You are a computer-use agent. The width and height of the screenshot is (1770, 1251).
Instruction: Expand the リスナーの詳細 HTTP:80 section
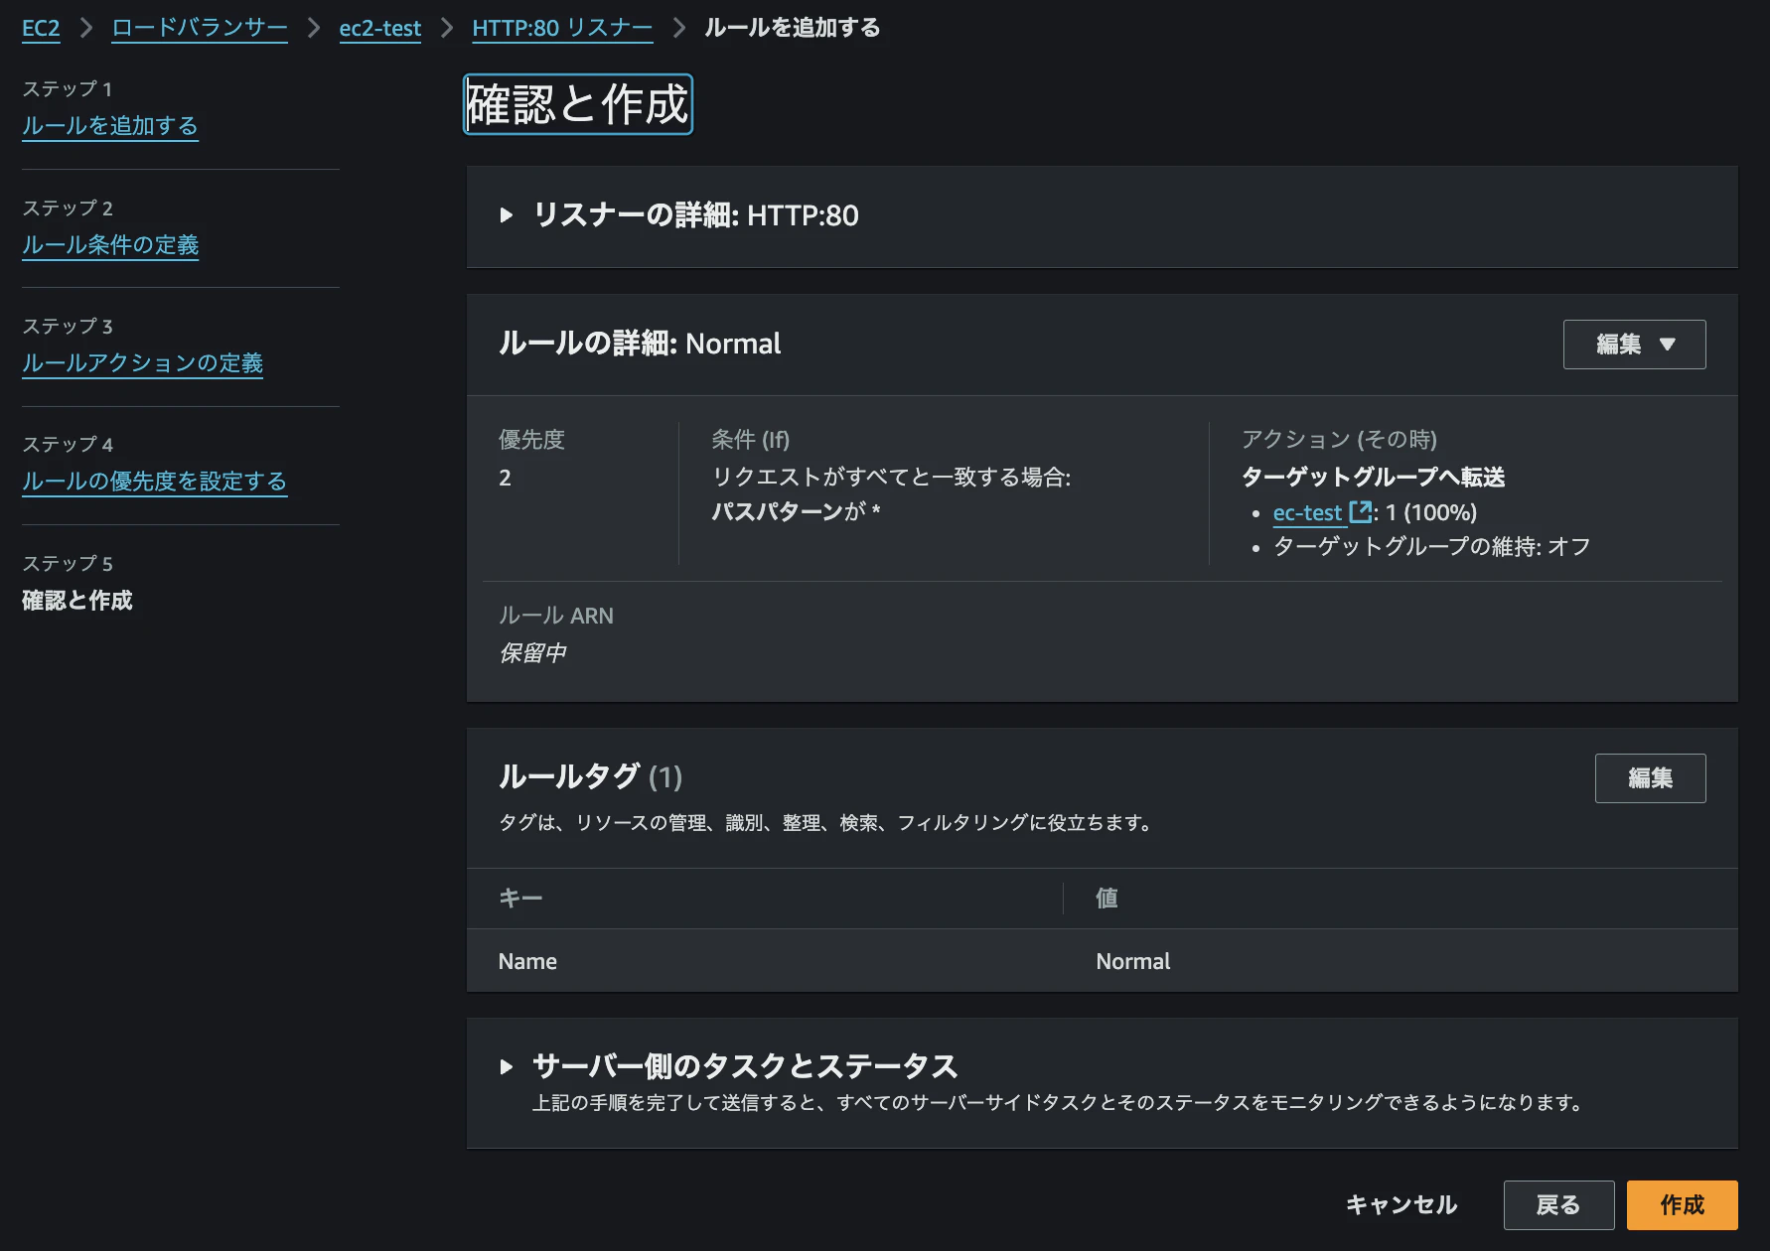coord(507,215)
